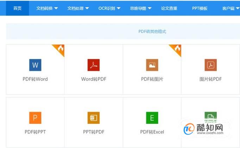240x148 pixels.
Task: Open the 文档处理 menu
Action: [78, 8]
